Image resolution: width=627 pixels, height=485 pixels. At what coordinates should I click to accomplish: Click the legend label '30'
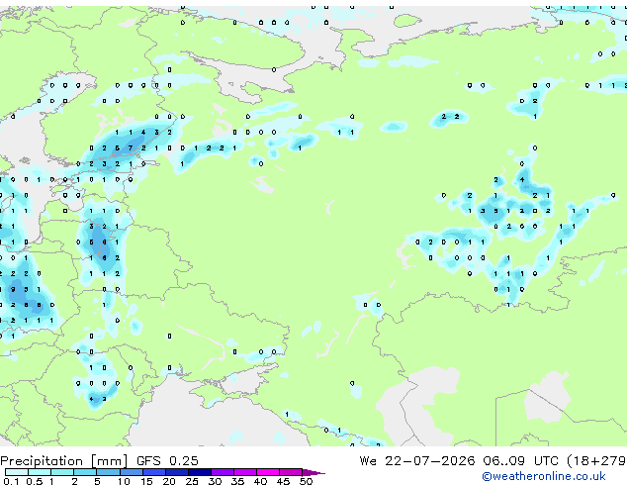(215, 481)
